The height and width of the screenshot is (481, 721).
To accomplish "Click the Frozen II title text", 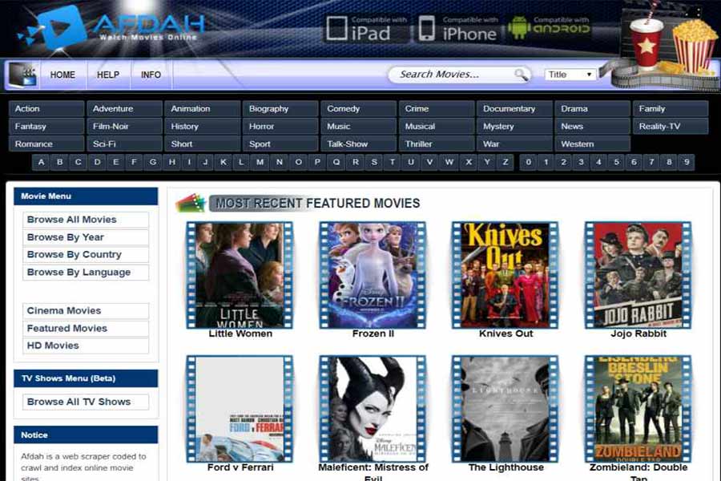I will click(x=373, y=333).
